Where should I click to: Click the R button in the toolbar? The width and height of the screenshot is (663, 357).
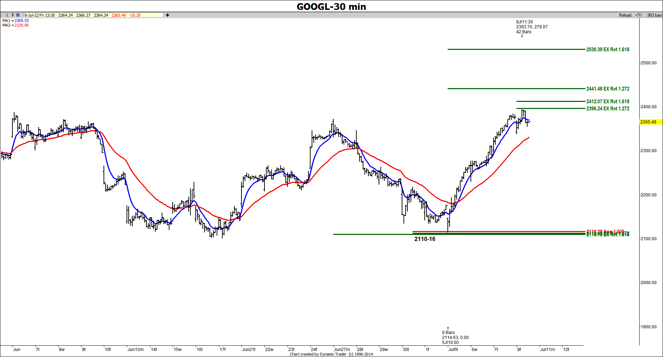click(18, 15)
